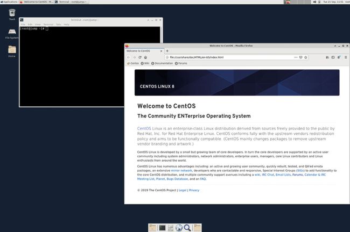
Task: Open the Firefox account icon
Action: (x=339, y=57)
